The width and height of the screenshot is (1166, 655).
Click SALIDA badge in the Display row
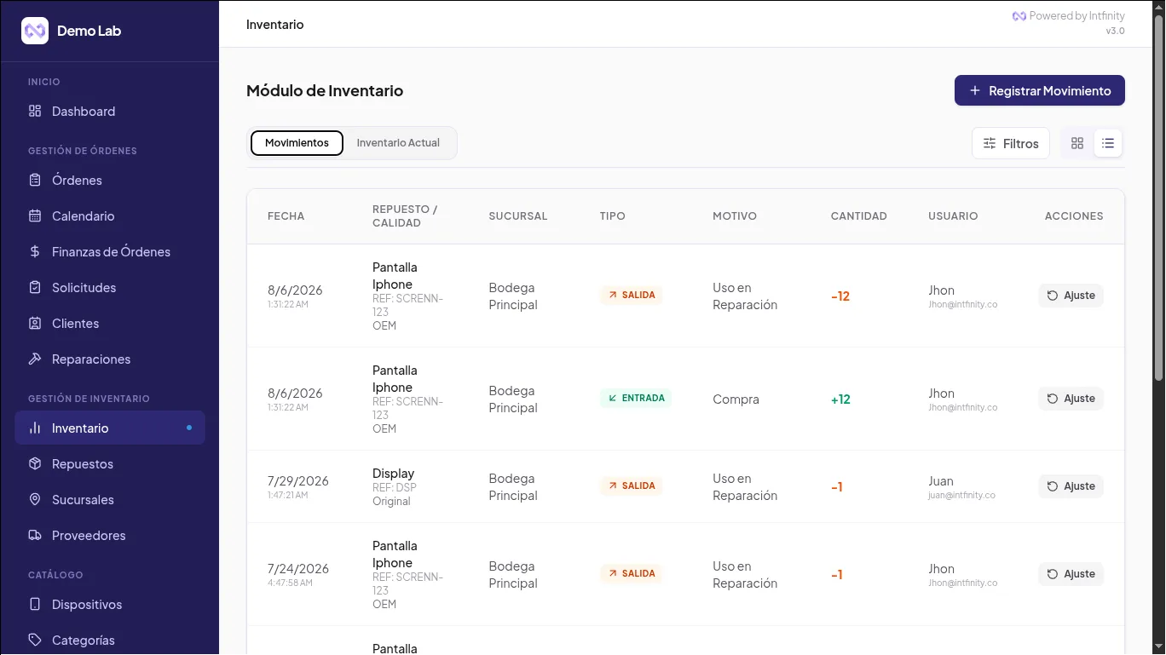pos(632,486)
